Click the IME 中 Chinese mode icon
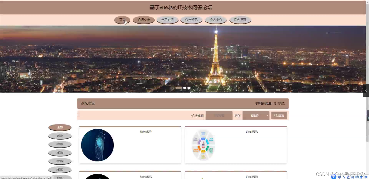This screenshot has height=179, width=369. [339, 177]
